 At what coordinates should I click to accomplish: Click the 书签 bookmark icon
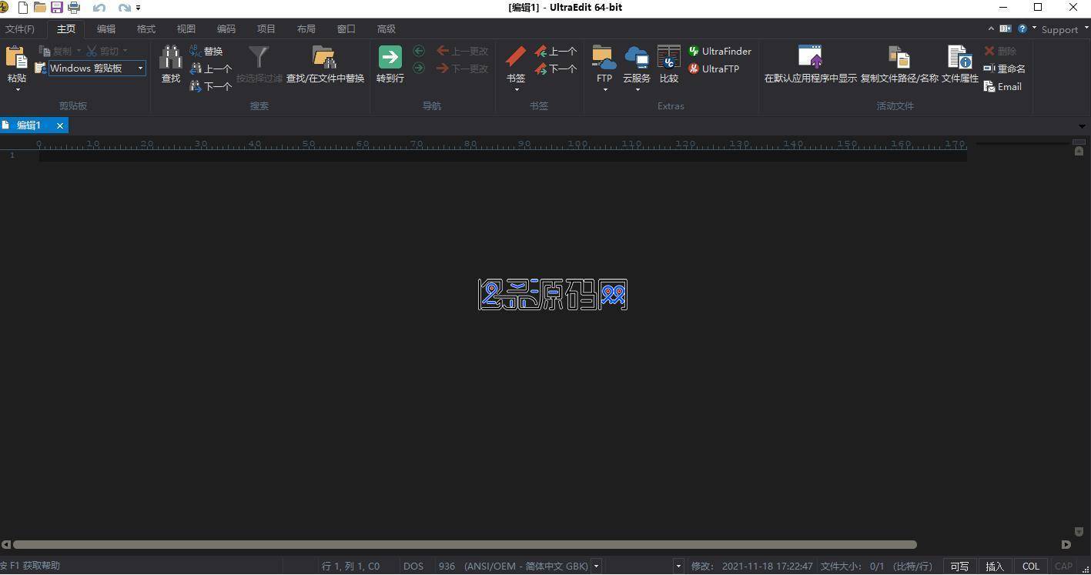(516, 57)
